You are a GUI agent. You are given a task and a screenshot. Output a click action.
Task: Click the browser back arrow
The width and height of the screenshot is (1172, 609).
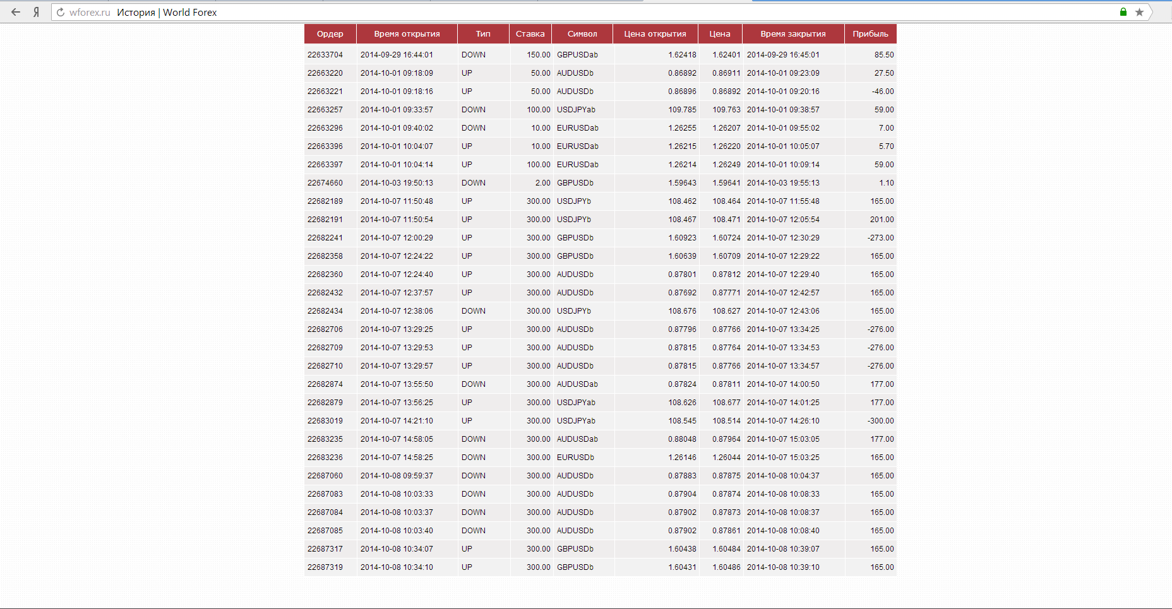tap(16, 12)
